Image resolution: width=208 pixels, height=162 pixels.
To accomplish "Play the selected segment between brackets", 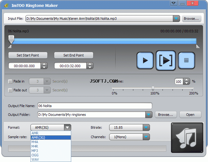I will (166, 61).
